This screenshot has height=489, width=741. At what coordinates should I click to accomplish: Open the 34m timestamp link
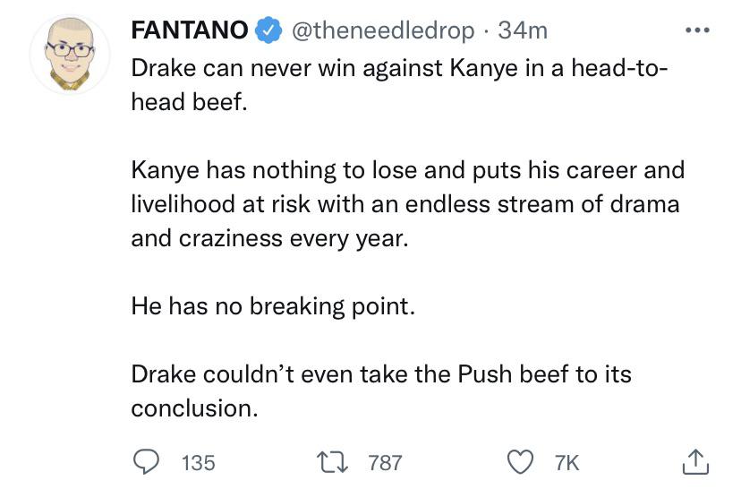coord(523,31)
